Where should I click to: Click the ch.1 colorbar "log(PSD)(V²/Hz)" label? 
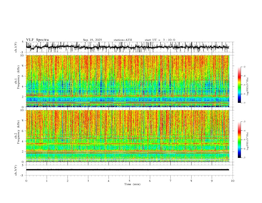tap(247, 87)
